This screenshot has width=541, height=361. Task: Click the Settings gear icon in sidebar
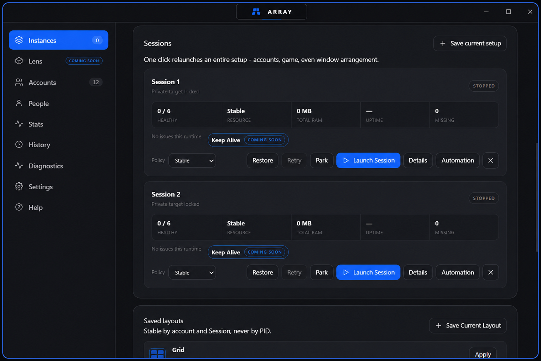click(x=19, y=186)
